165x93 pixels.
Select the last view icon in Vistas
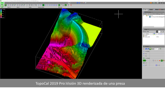coord(36,5)
